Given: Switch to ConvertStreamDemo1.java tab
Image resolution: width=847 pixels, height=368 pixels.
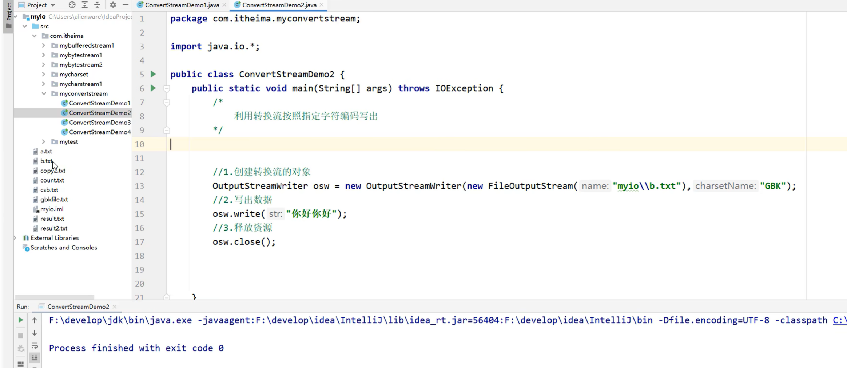Looking at the screenshot, I should coord(181,5).
